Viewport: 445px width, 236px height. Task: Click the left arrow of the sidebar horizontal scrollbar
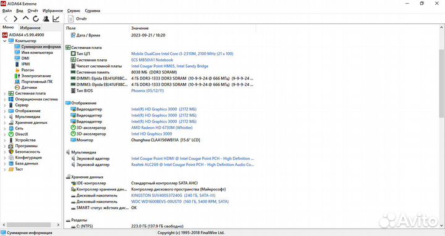click(x=4, y=225)
